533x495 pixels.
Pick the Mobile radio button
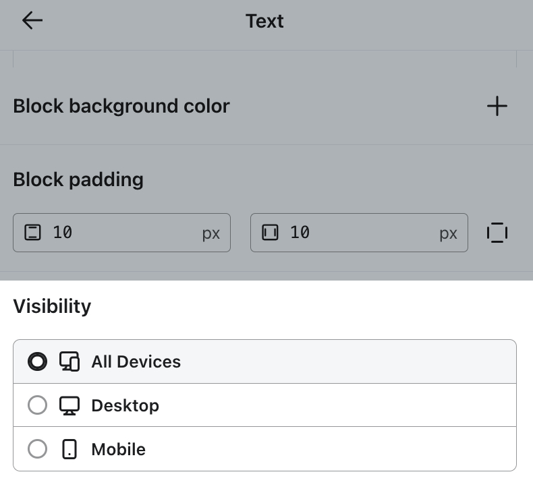coord(37,449)
